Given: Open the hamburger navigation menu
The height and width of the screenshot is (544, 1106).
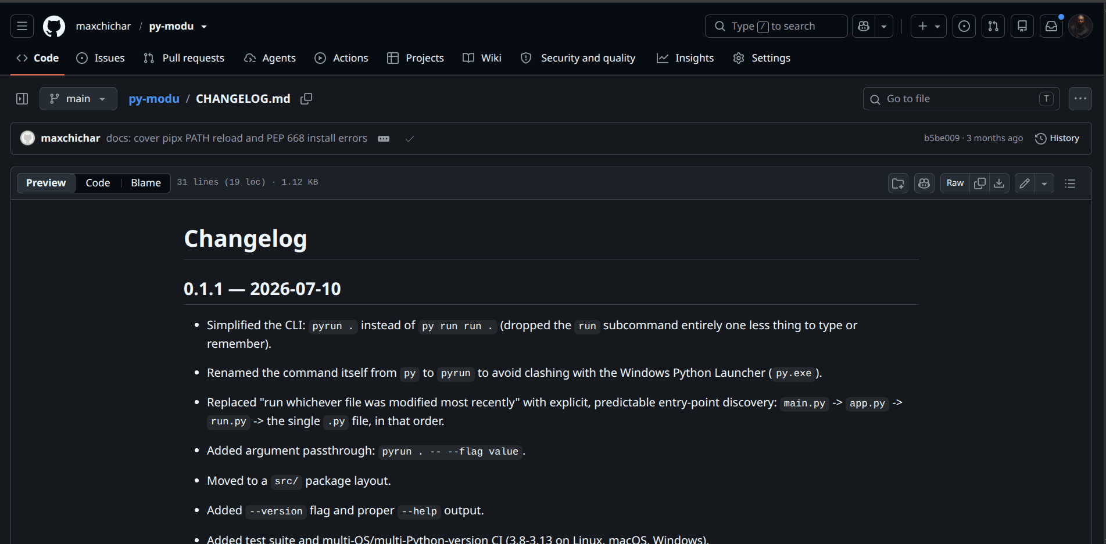Looking at the screenshot, I should tap(22, 26).
